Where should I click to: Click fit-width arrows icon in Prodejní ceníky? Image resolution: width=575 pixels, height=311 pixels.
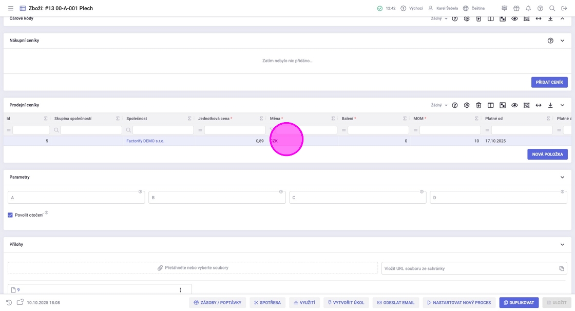click(539, 105)
